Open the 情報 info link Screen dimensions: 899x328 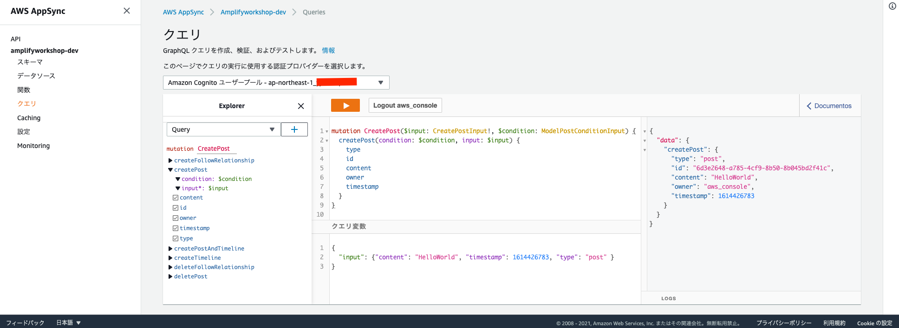pos(328,51)
